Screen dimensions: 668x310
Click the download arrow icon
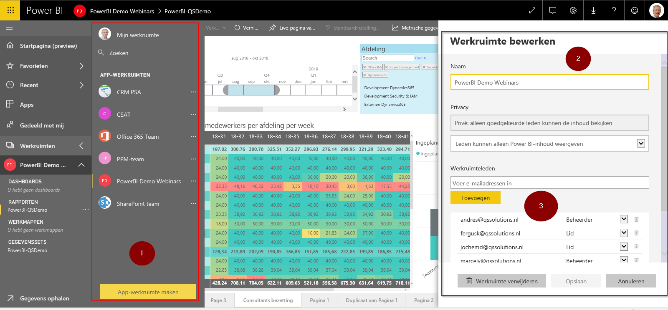click(593, 10)
